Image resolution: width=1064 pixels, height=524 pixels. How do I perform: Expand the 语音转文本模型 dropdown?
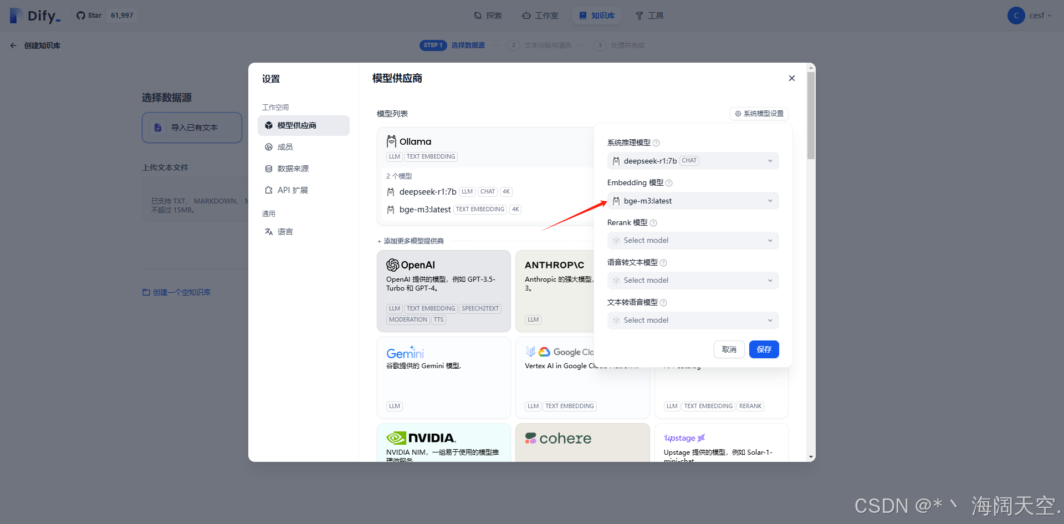tap(693, 281)
